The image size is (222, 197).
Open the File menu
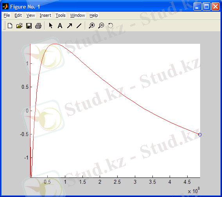[7, 15]
